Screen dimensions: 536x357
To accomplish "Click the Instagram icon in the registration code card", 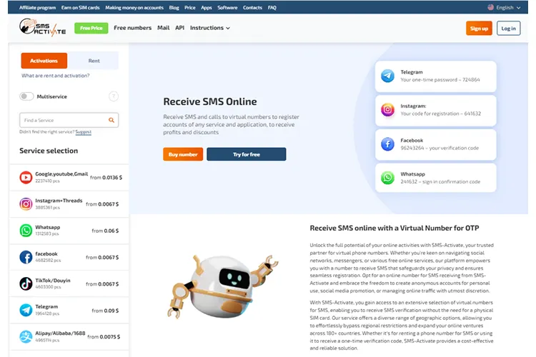I will [387, 110].
